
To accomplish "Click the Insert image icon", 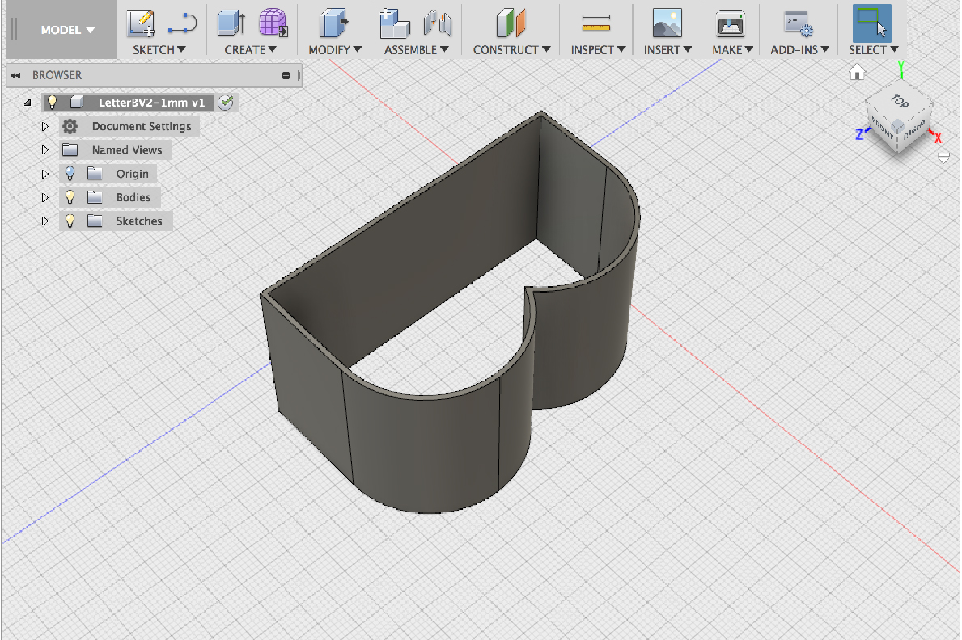I will (x=667, y=23).
